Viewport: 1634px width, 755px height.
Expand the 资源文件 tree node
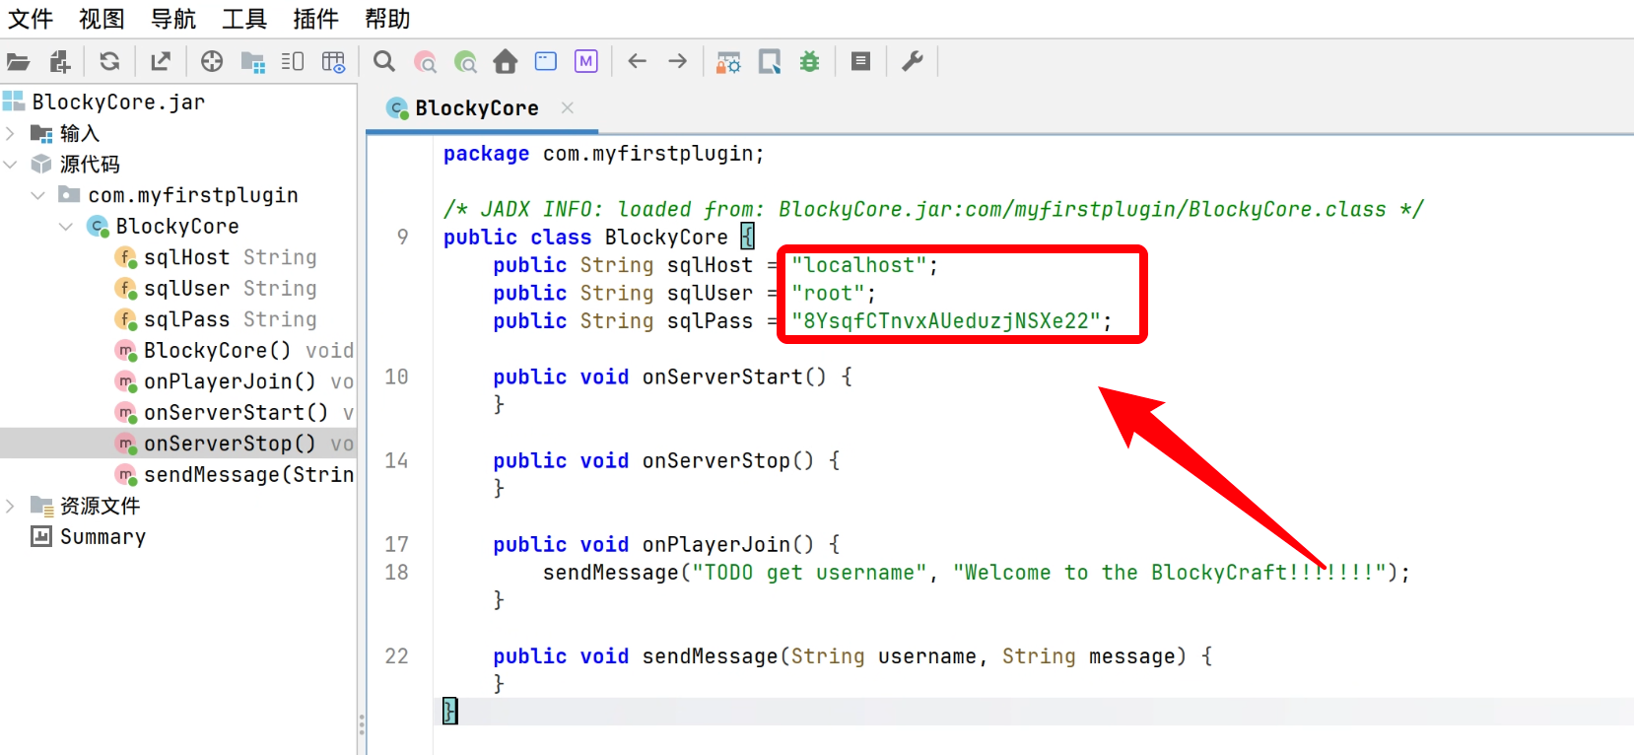click(11, 506)
